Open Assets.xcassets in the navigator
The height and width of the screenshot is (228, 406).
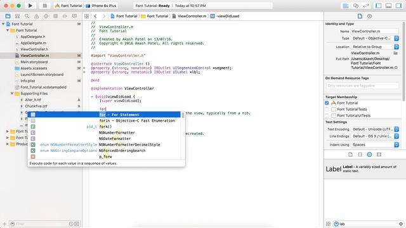coord(34,68)
